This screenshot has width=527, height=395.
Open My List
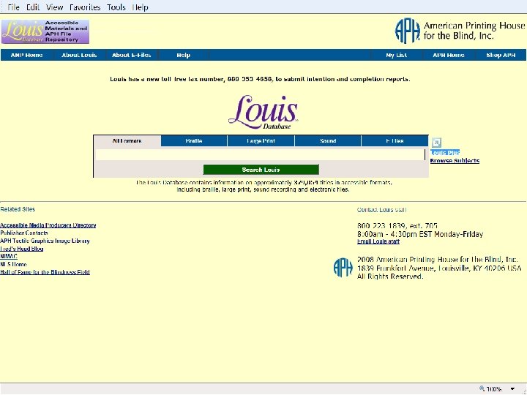pyautogui.click(x=397, y=55)
